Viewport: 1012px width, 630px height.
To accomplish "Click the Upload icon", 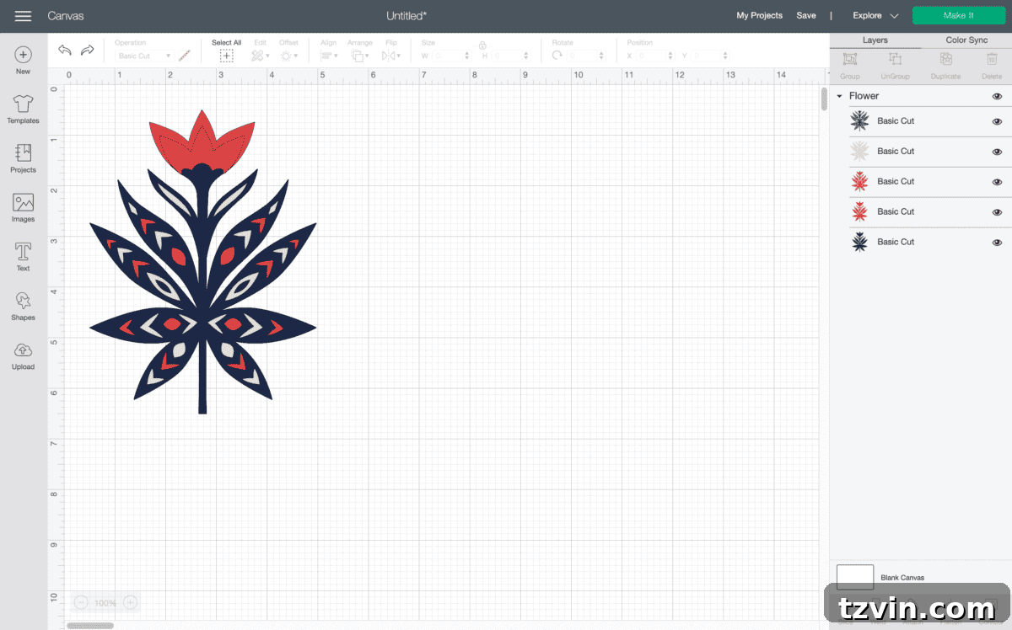I will [x=23, y=350].
